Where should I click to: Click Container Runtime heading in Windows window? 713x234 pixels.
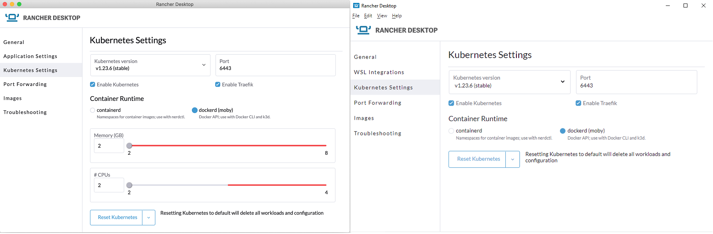[478, 119]
